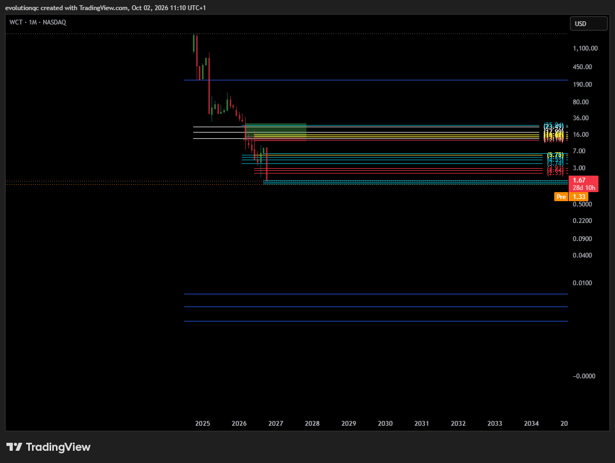Viewport: 615px width, 463px height.
Task: Click the WCT · 1M · NASDAQ symbol label
Action: [38, 22]
